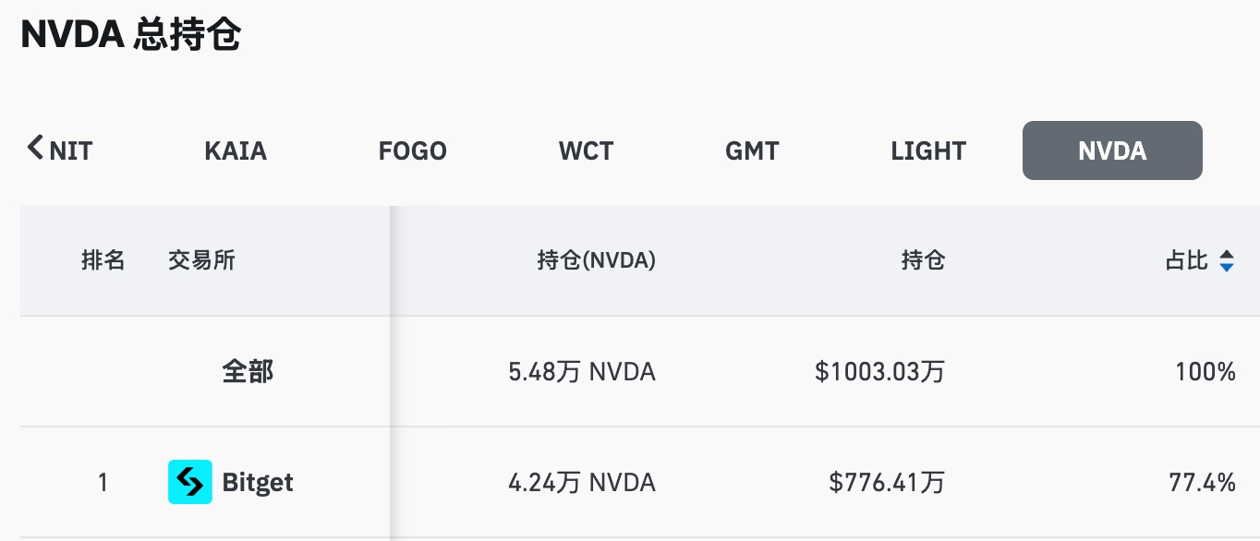Open the Bitget exchange link
The height and width of the screenshot is (541, 1260).
[x=258, y=482]
